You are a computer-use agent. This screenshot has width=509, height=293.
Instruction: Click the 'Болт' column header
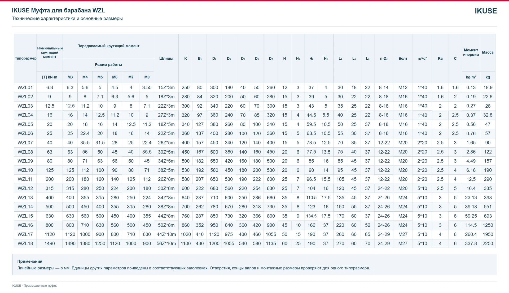[x=403, y=58]
